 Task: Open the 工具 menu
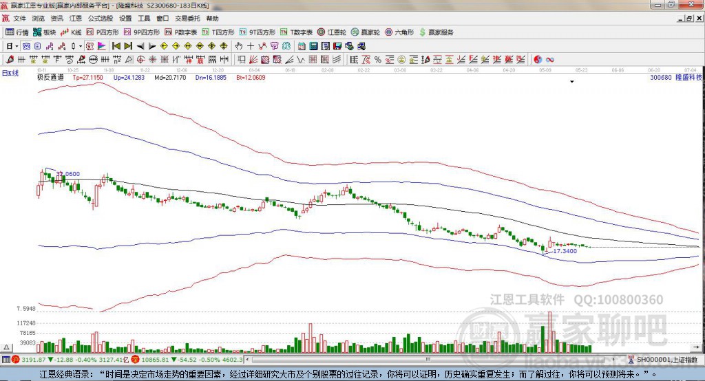click(144, 19)
